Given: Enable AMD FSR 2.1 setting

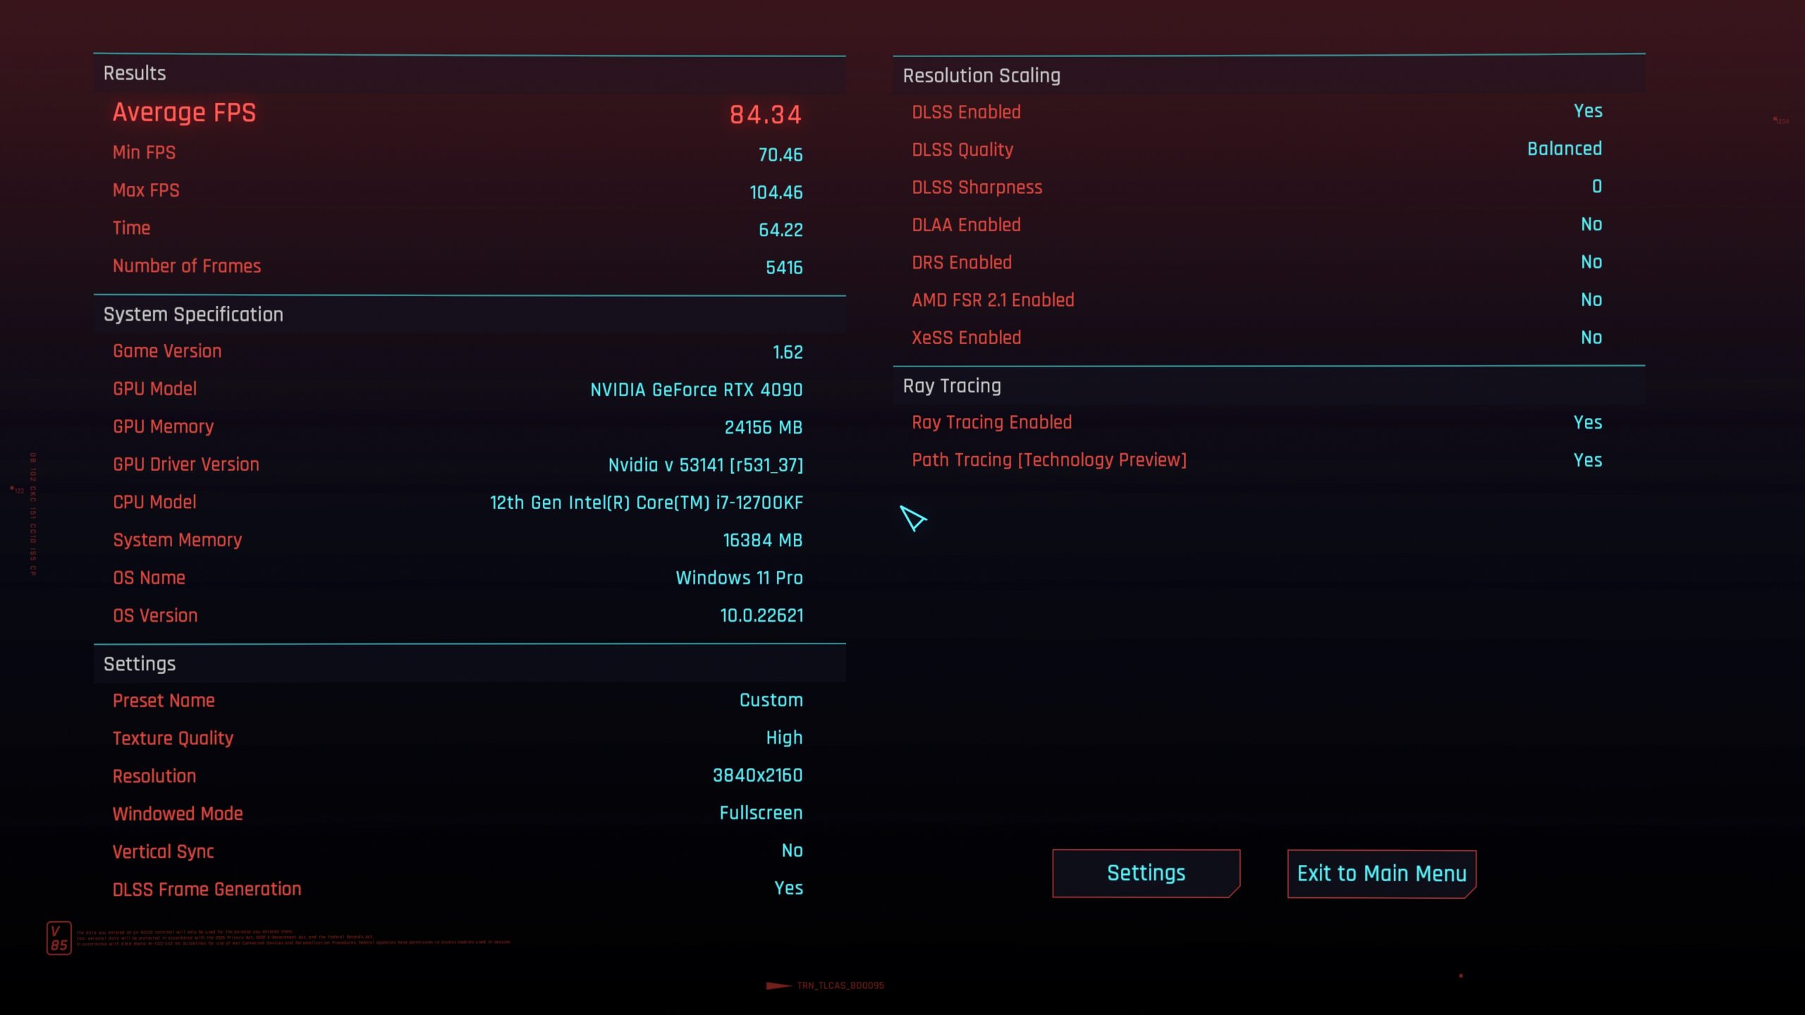Looking at the screenshot, I should coord(1589,300).
